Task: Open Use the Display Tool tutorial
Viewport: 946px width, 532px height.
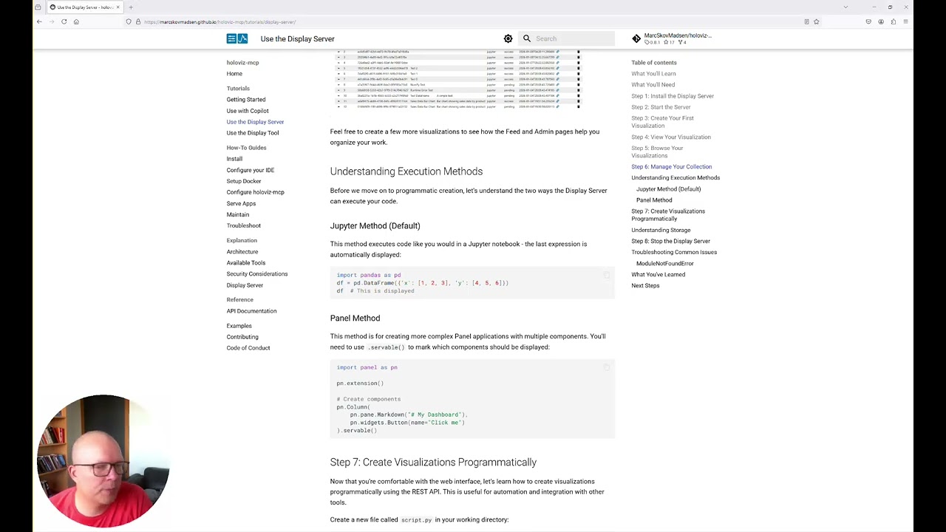Action: (253, 133)
